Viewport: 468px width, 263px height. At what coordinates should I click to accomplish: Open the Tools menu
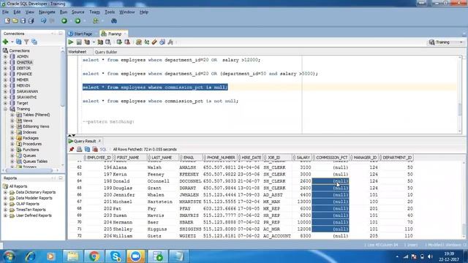click(x=110, y=12)
